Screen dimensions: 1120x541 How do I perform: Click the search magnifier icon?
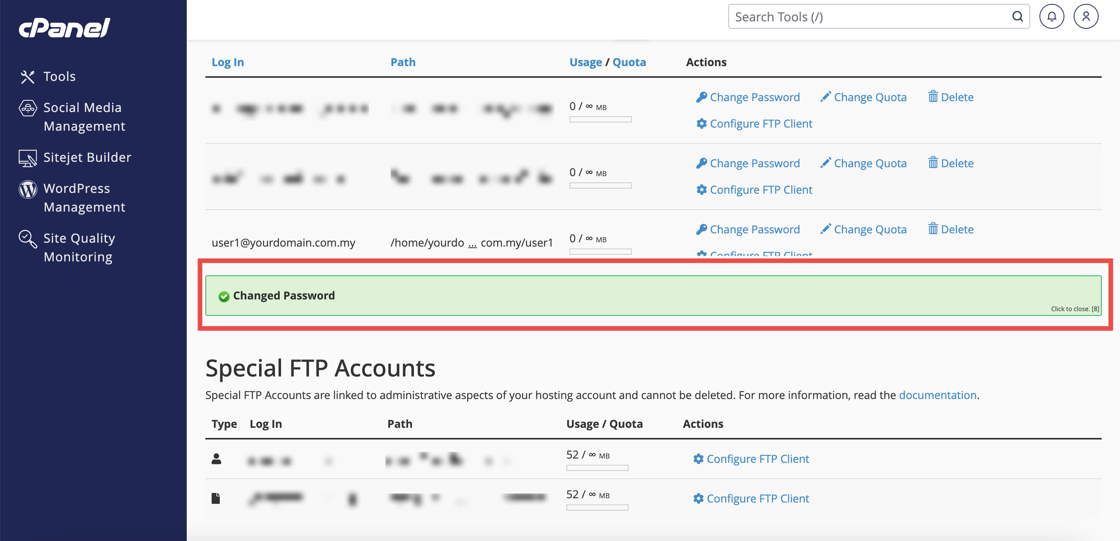1017,16
